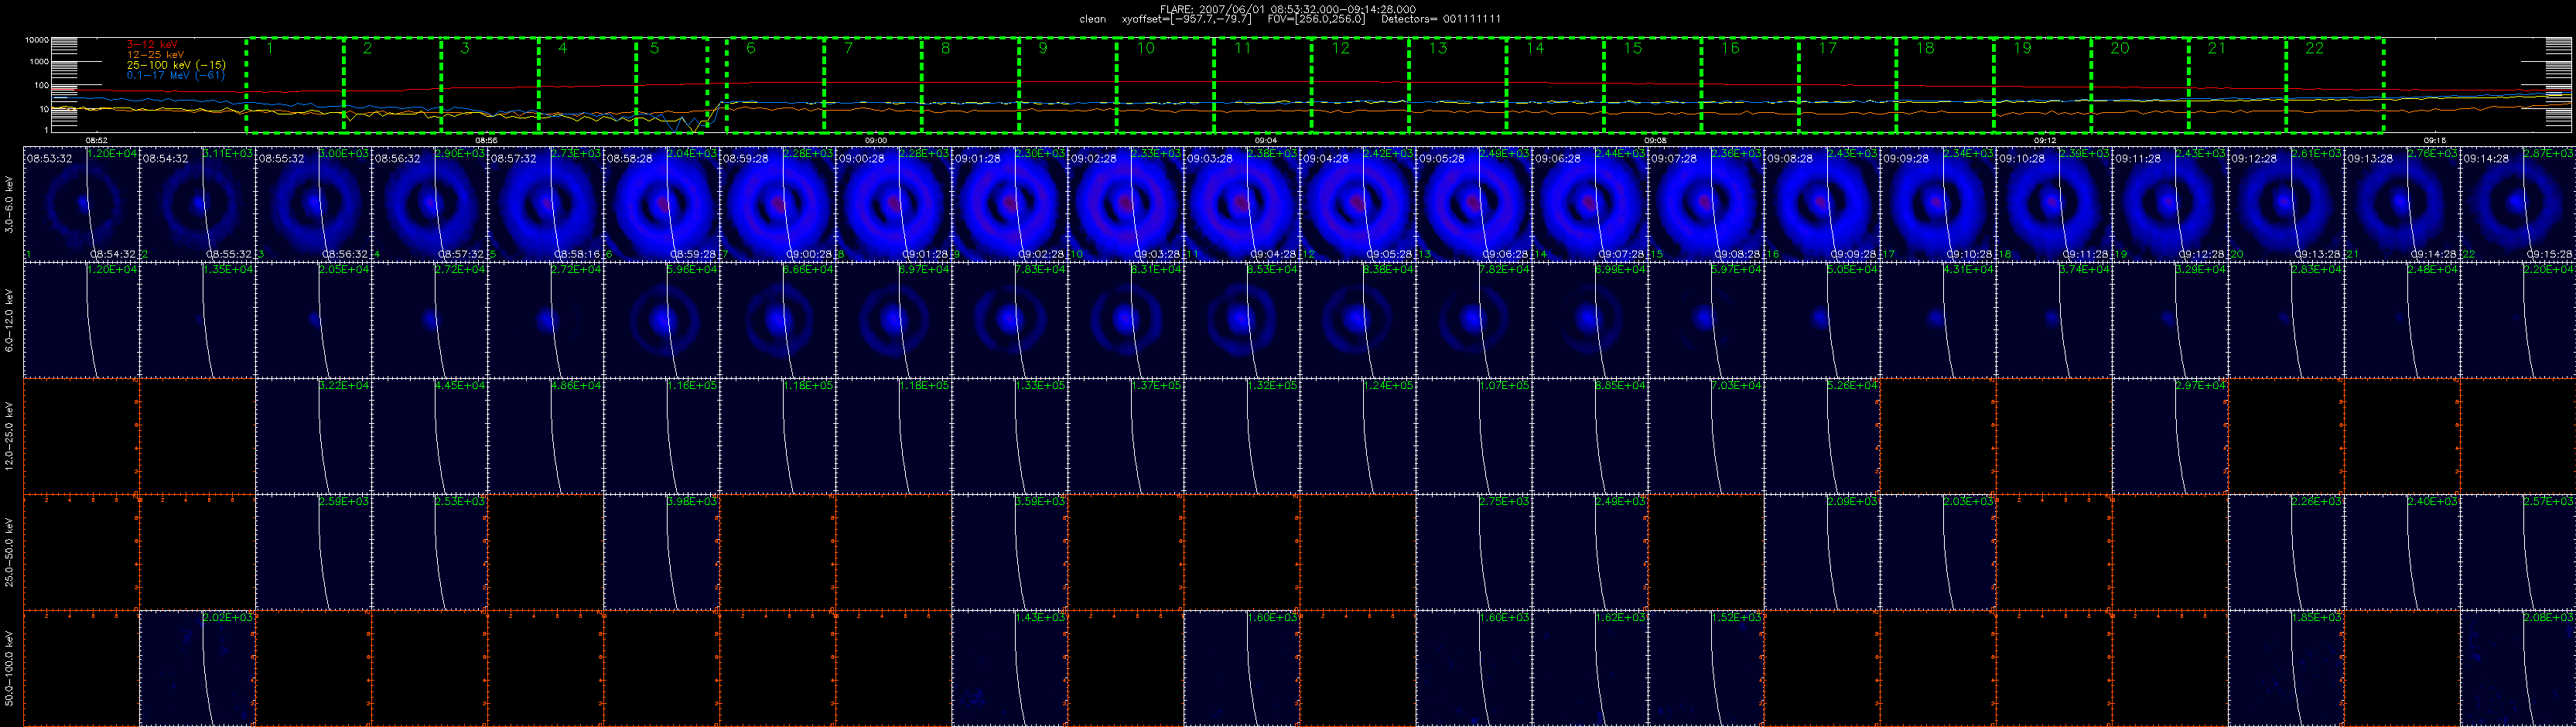Viewport: 2576px width, 727px height.
Task: Select the 25.0-50.0 keV image labeled 3.98E+03
Action: point(661,552)
